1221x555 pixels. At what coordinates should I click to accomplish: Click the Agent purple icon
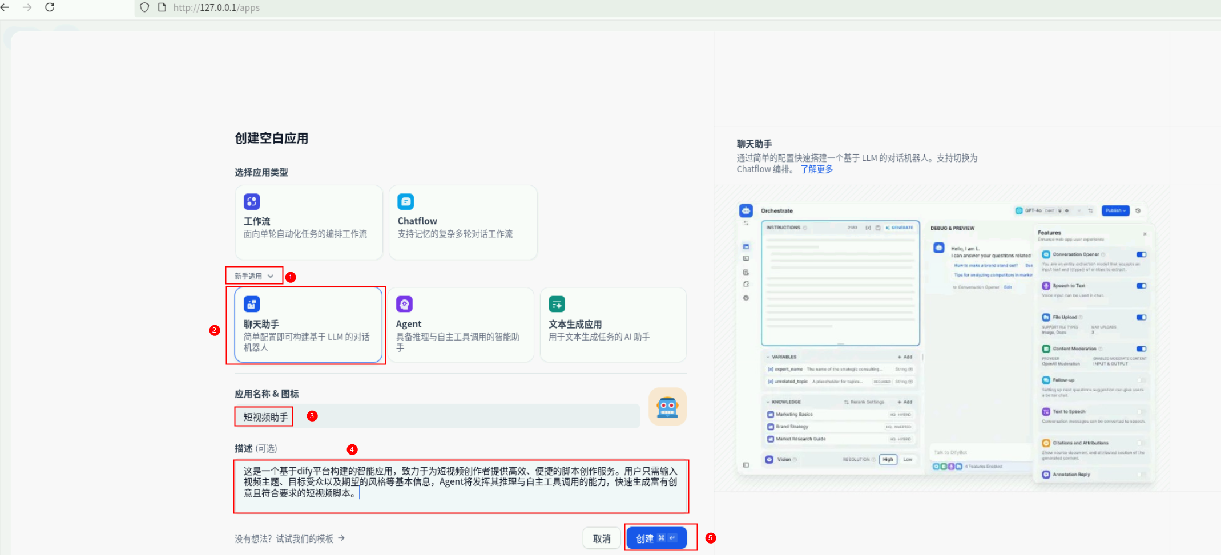pos(404,304)
